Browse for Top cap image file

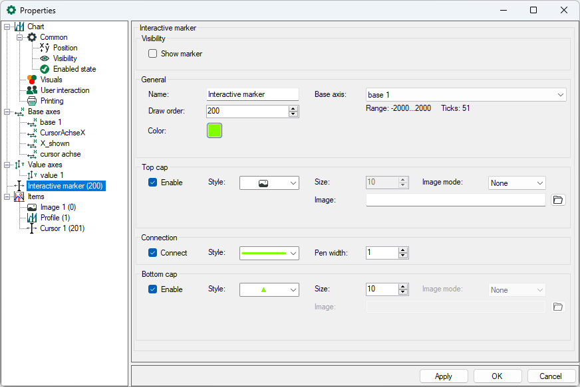(558, 200)
